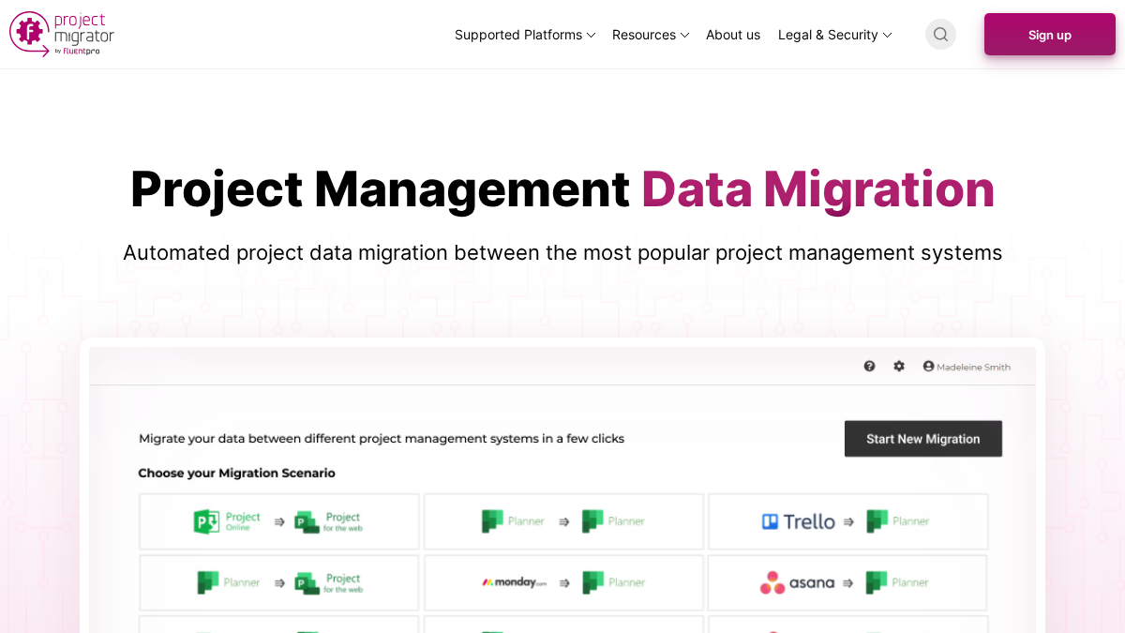Expand the Legal & Security chevron
This screenshot has width=1125, height=633.
tap(887, 36)
